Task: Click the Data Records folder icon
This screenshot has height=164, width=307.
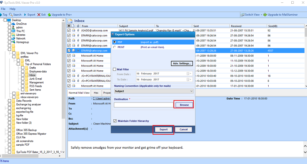Action: click(14, 101)
